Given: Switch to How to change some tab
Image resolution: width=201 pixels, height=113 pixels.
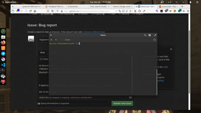Looking at the screenshot, I should tap(123, 6).
